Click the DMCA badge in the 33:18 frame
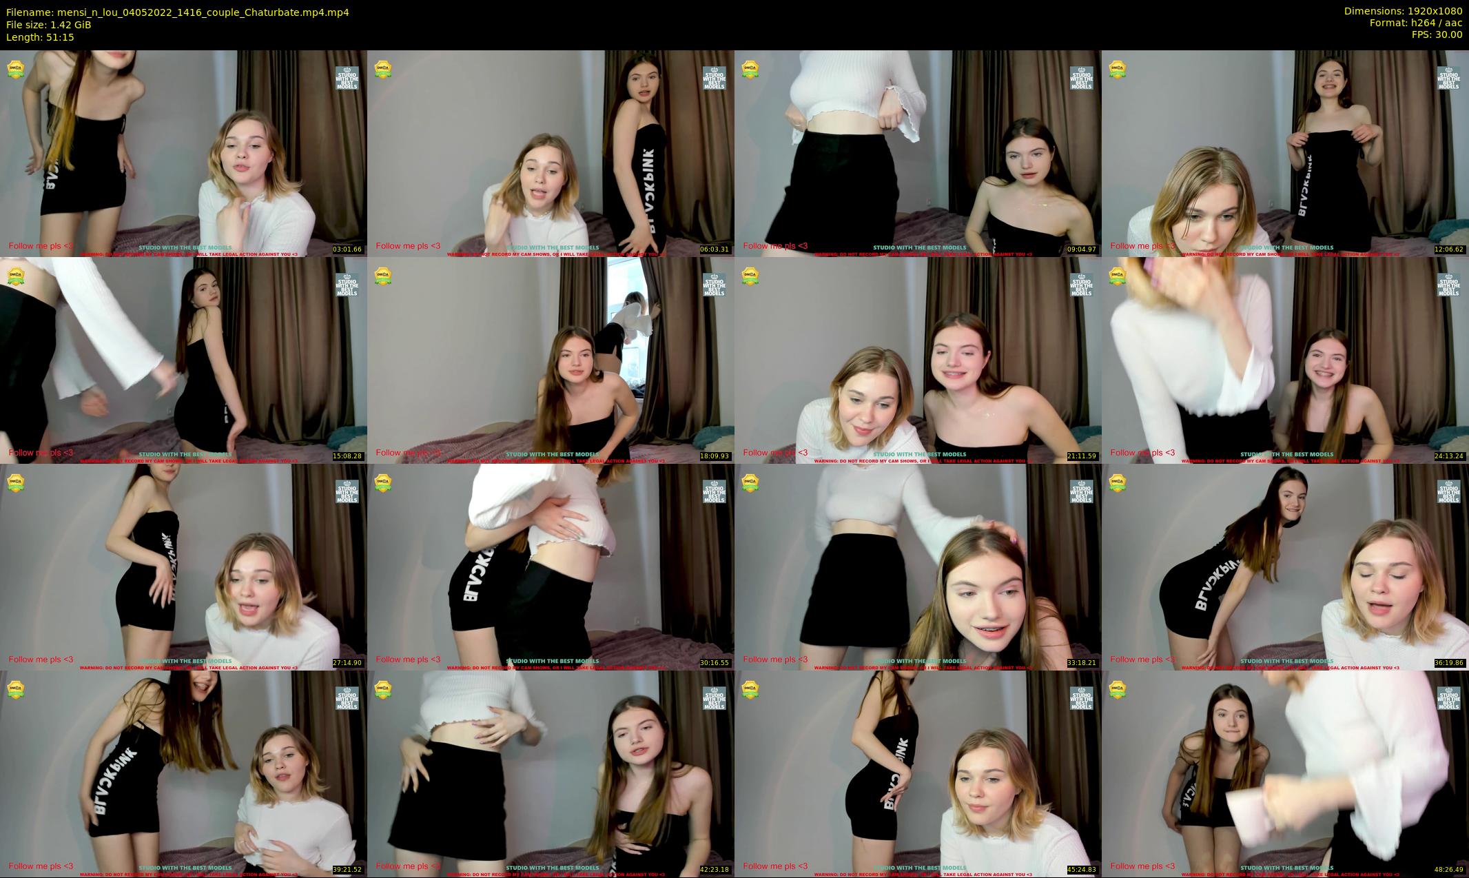This screenshot has height=878, width=1469. [750, 482]
